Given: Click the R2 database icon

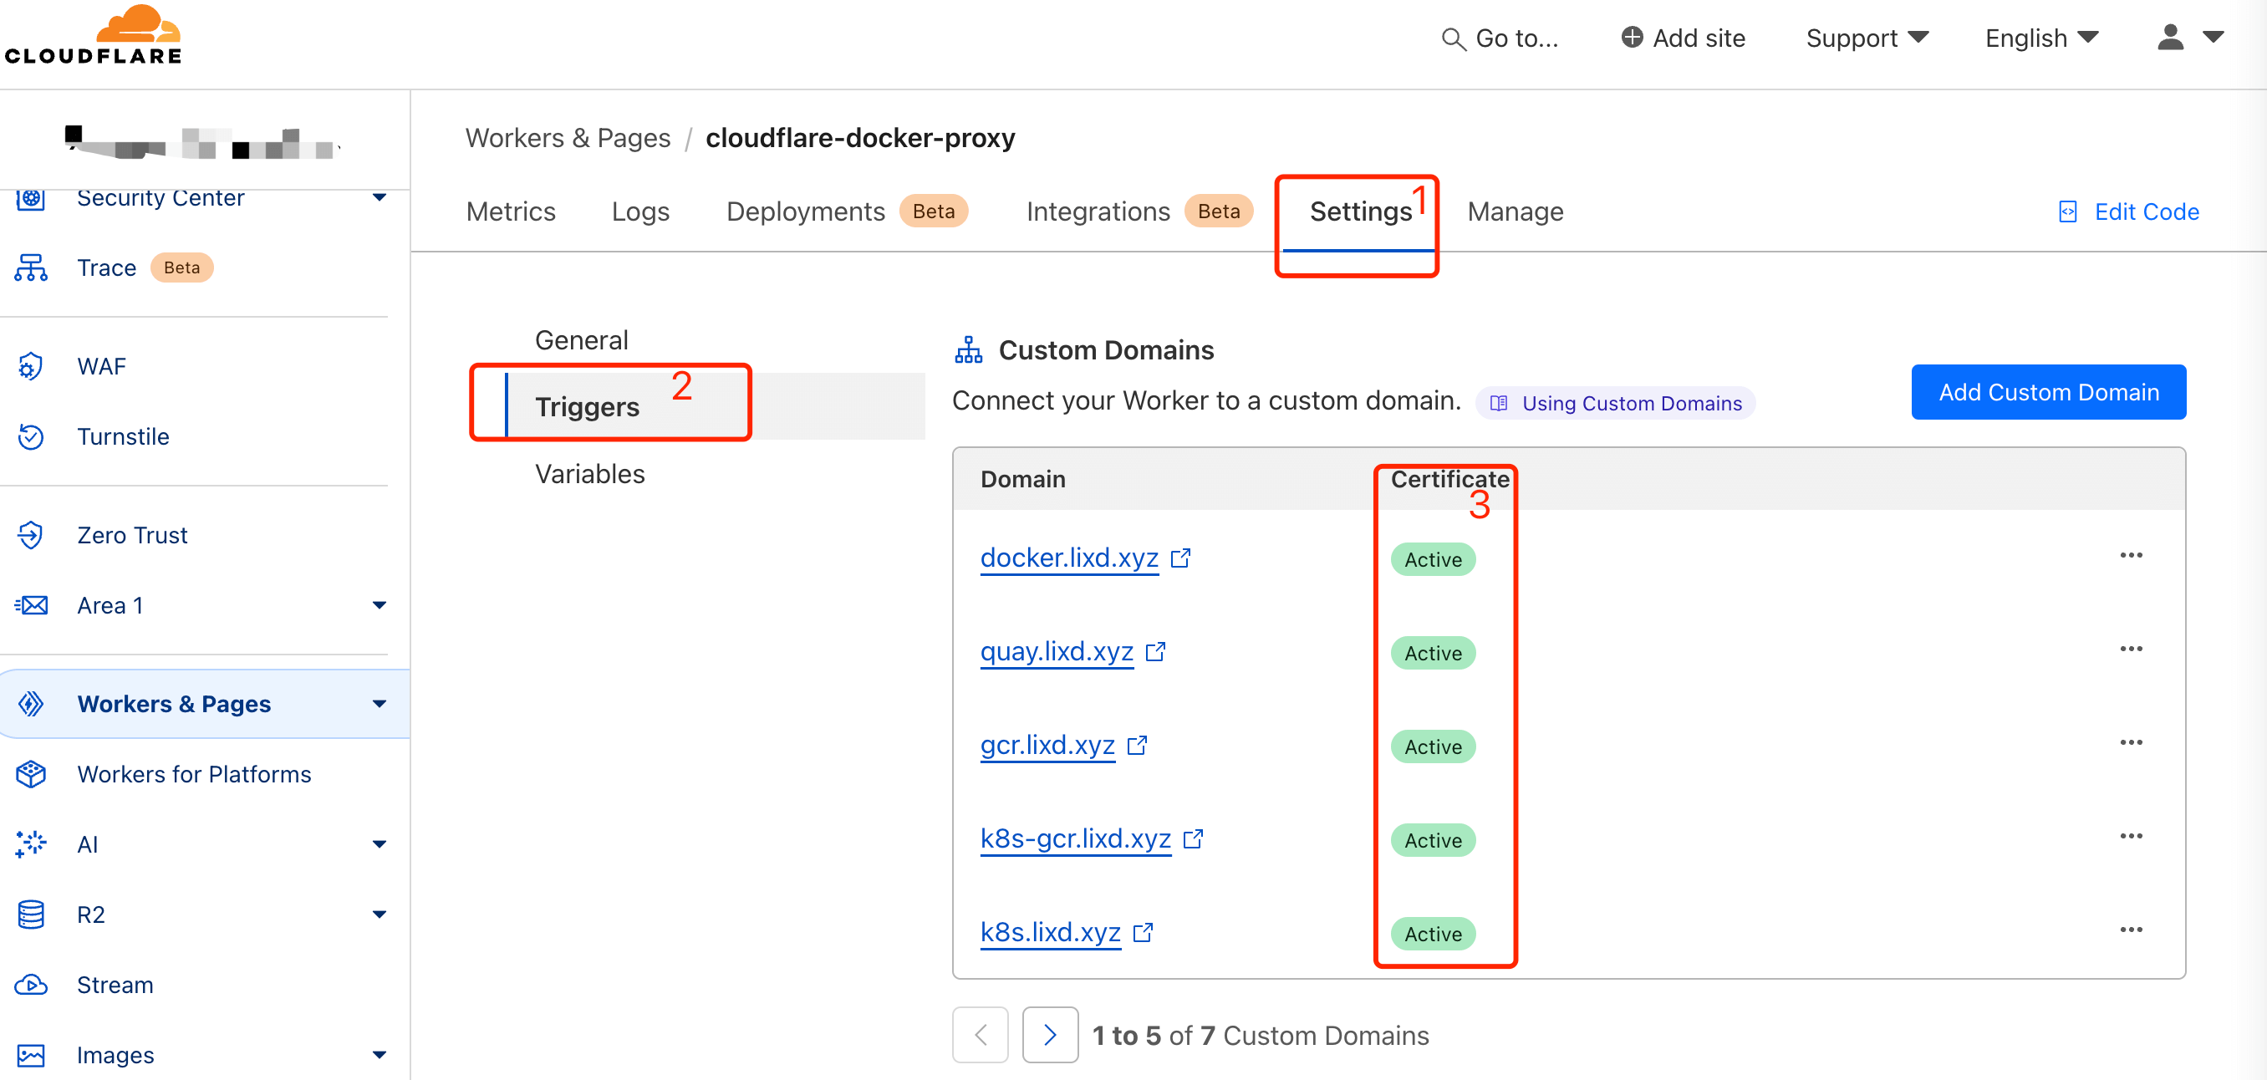Looking at the screenshot, I should click(31, 914).
